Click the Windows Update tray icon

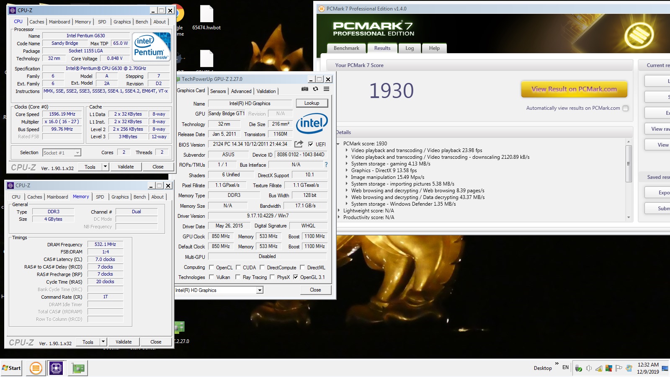(629, 368)
